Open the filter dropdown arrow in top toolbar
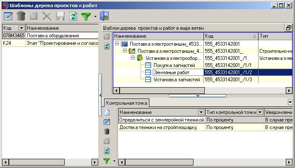295x168 pixels. [x=95, y=16]
